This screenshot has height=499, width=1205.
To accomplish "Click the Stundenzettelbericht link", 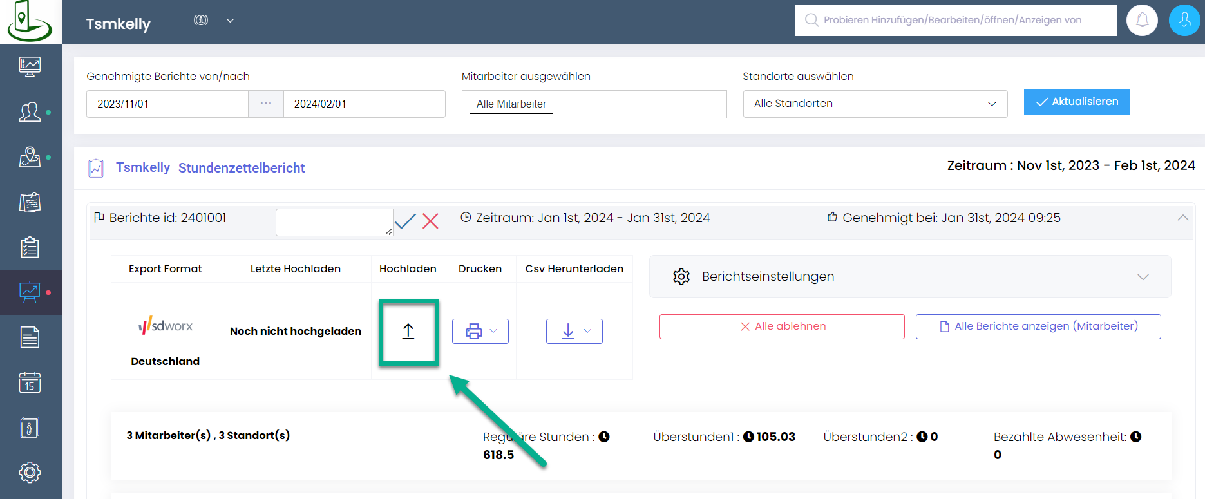I will coord(242,168).
